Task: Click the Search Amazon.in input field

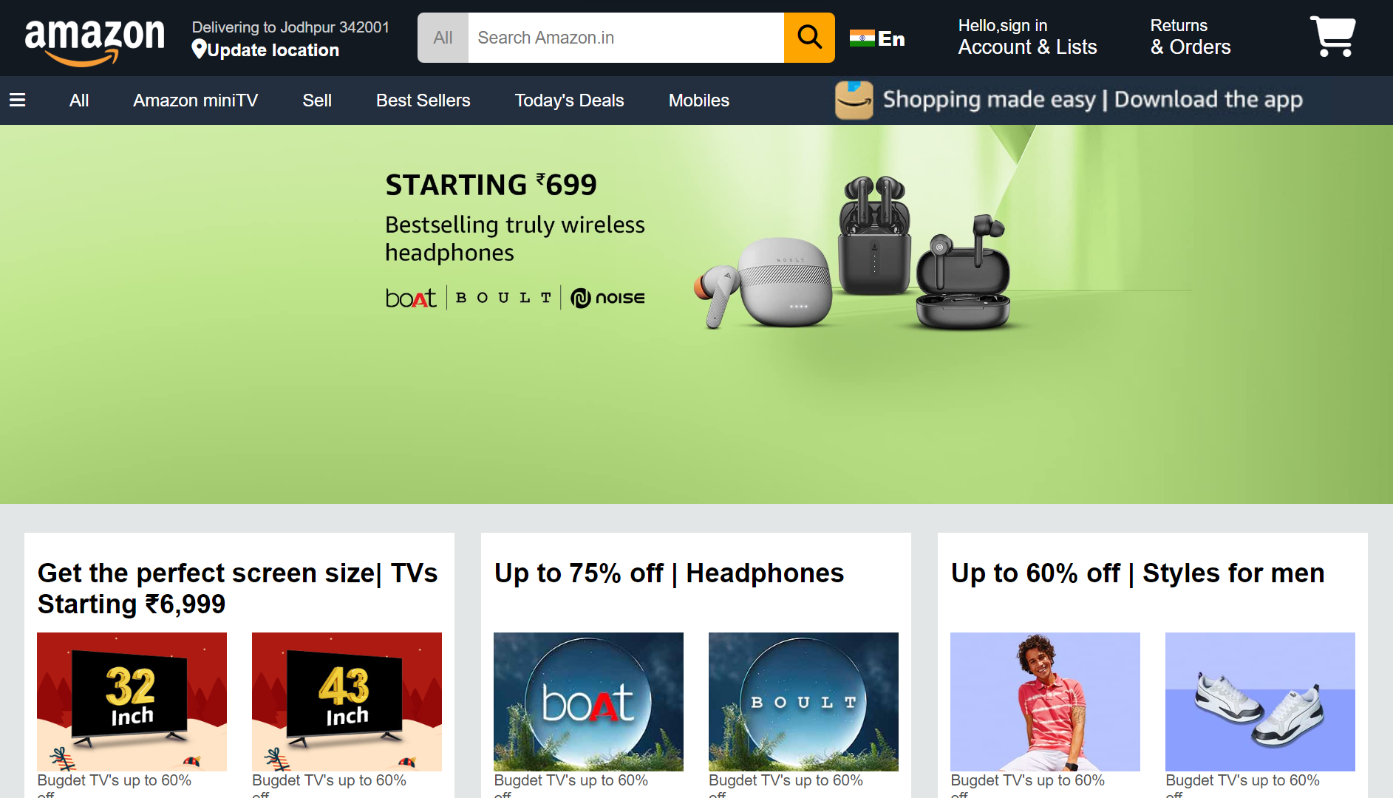Action: coord(626,38)
